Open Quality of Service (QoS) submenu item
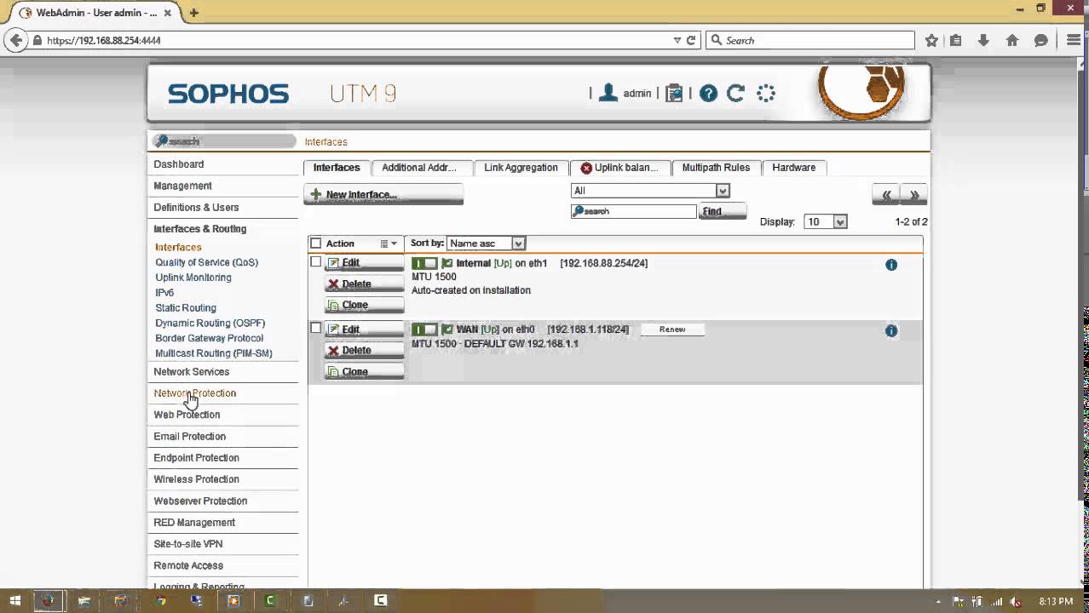1089x613 pixels. [x=206, y=262]
